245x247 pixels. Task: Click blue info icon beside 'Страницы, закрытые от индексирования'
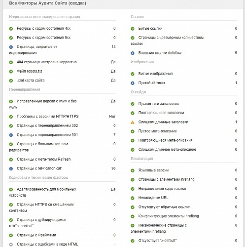click(x=11, y=47)
